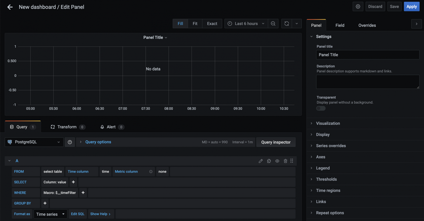This screenshot has height=221, width=424.
Task: Click the Apply button
Action: tap(411, 7)
